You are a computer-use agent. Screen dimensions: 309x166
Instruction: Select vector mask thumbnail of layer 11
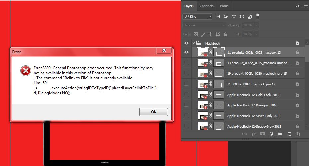coord(219,52)
